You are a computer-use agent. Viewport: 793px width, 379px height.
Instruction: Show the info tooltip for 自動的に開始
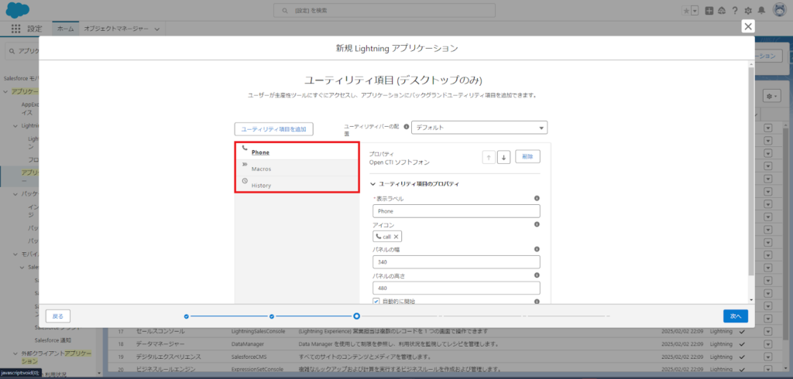pyautogui.click(x=537, y=301)
